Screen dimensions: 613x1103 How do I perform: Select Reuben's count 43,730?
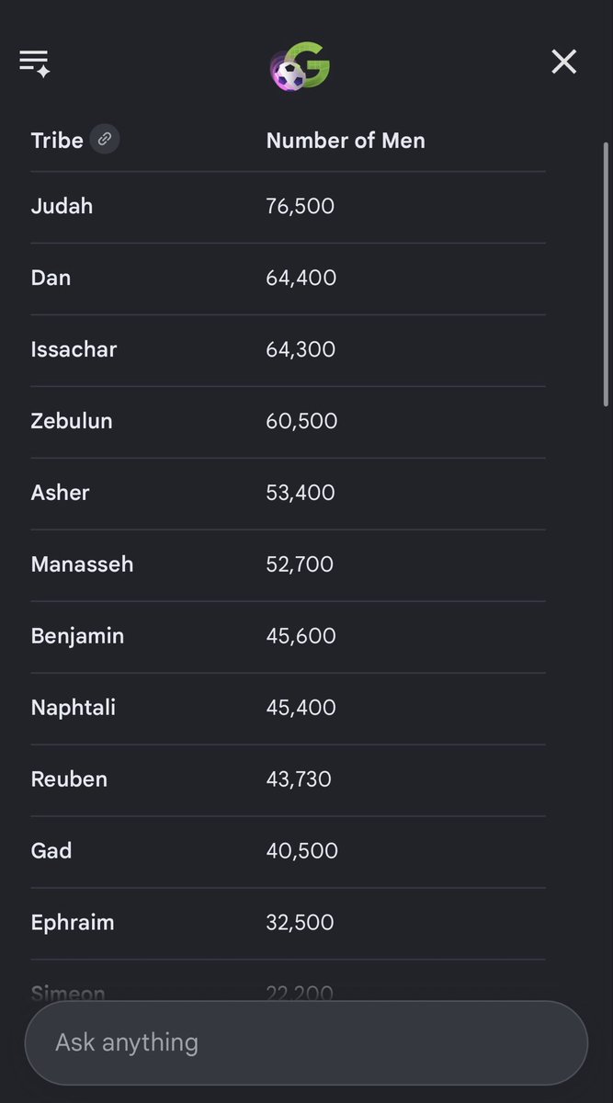point(299,779)
